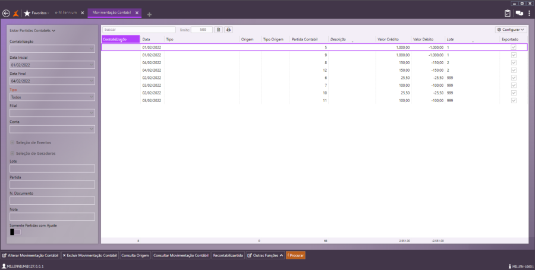Toggle Exportado checkbox for partida 11

[514, 100]
